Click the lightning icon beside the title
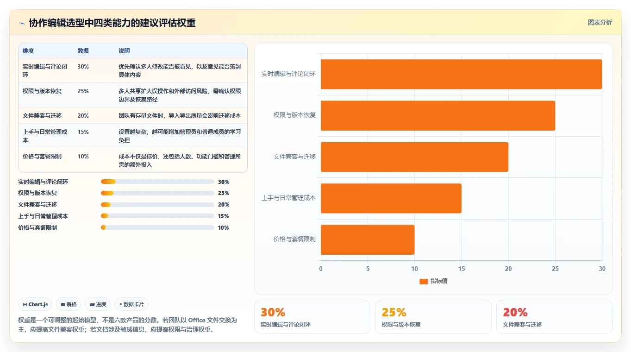 pos(22,23)
